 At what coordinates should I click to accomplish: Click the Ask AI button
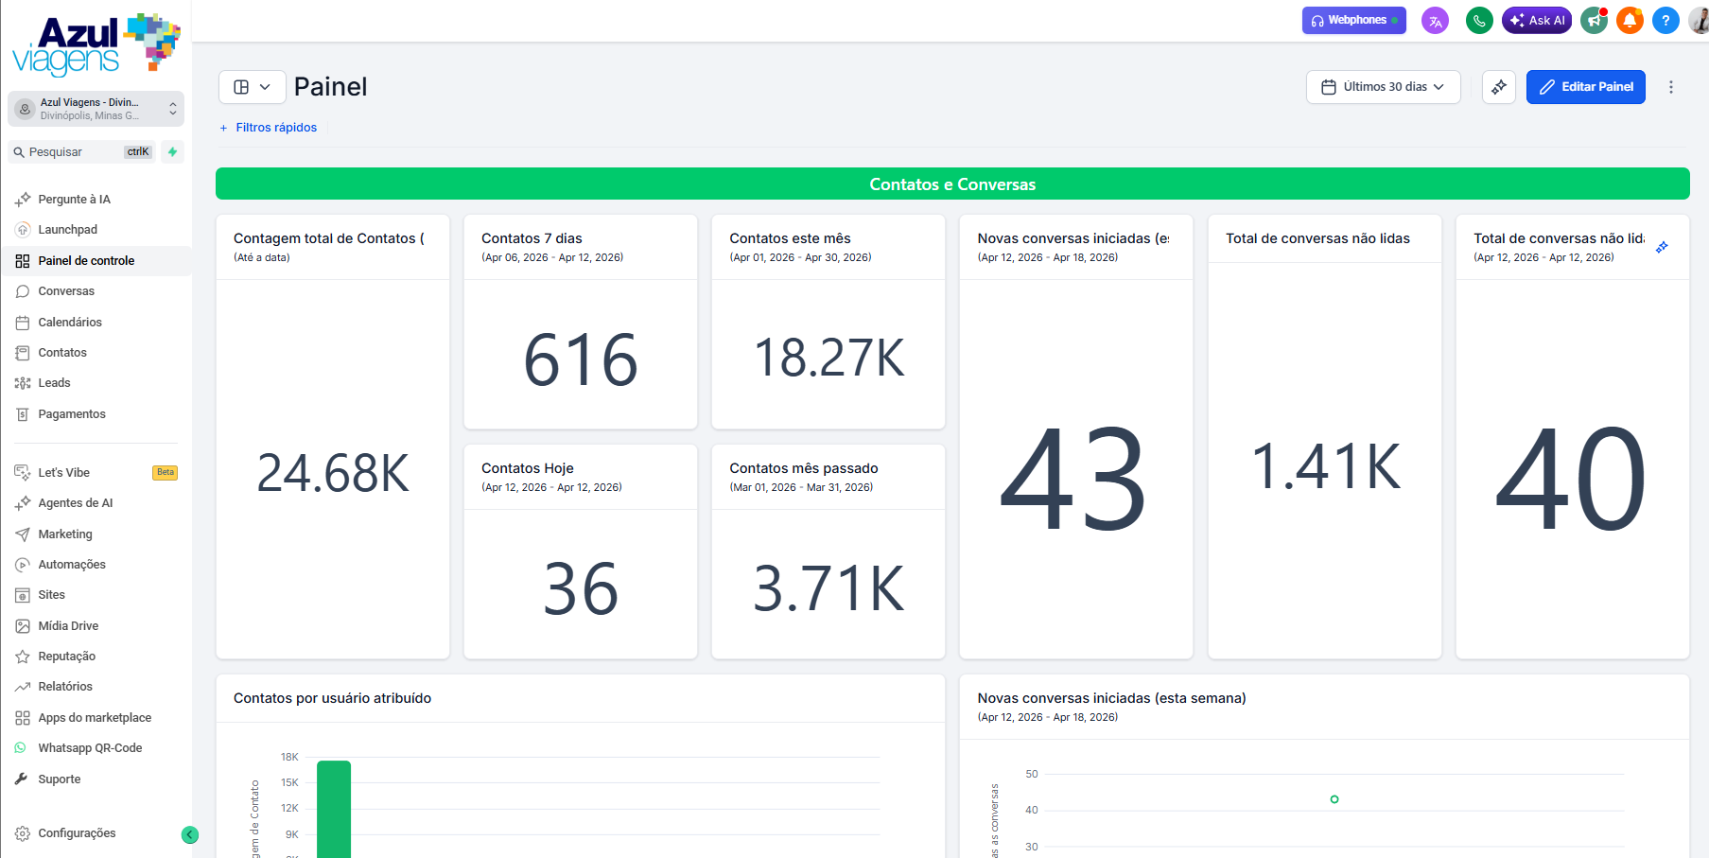[1537, 20]
